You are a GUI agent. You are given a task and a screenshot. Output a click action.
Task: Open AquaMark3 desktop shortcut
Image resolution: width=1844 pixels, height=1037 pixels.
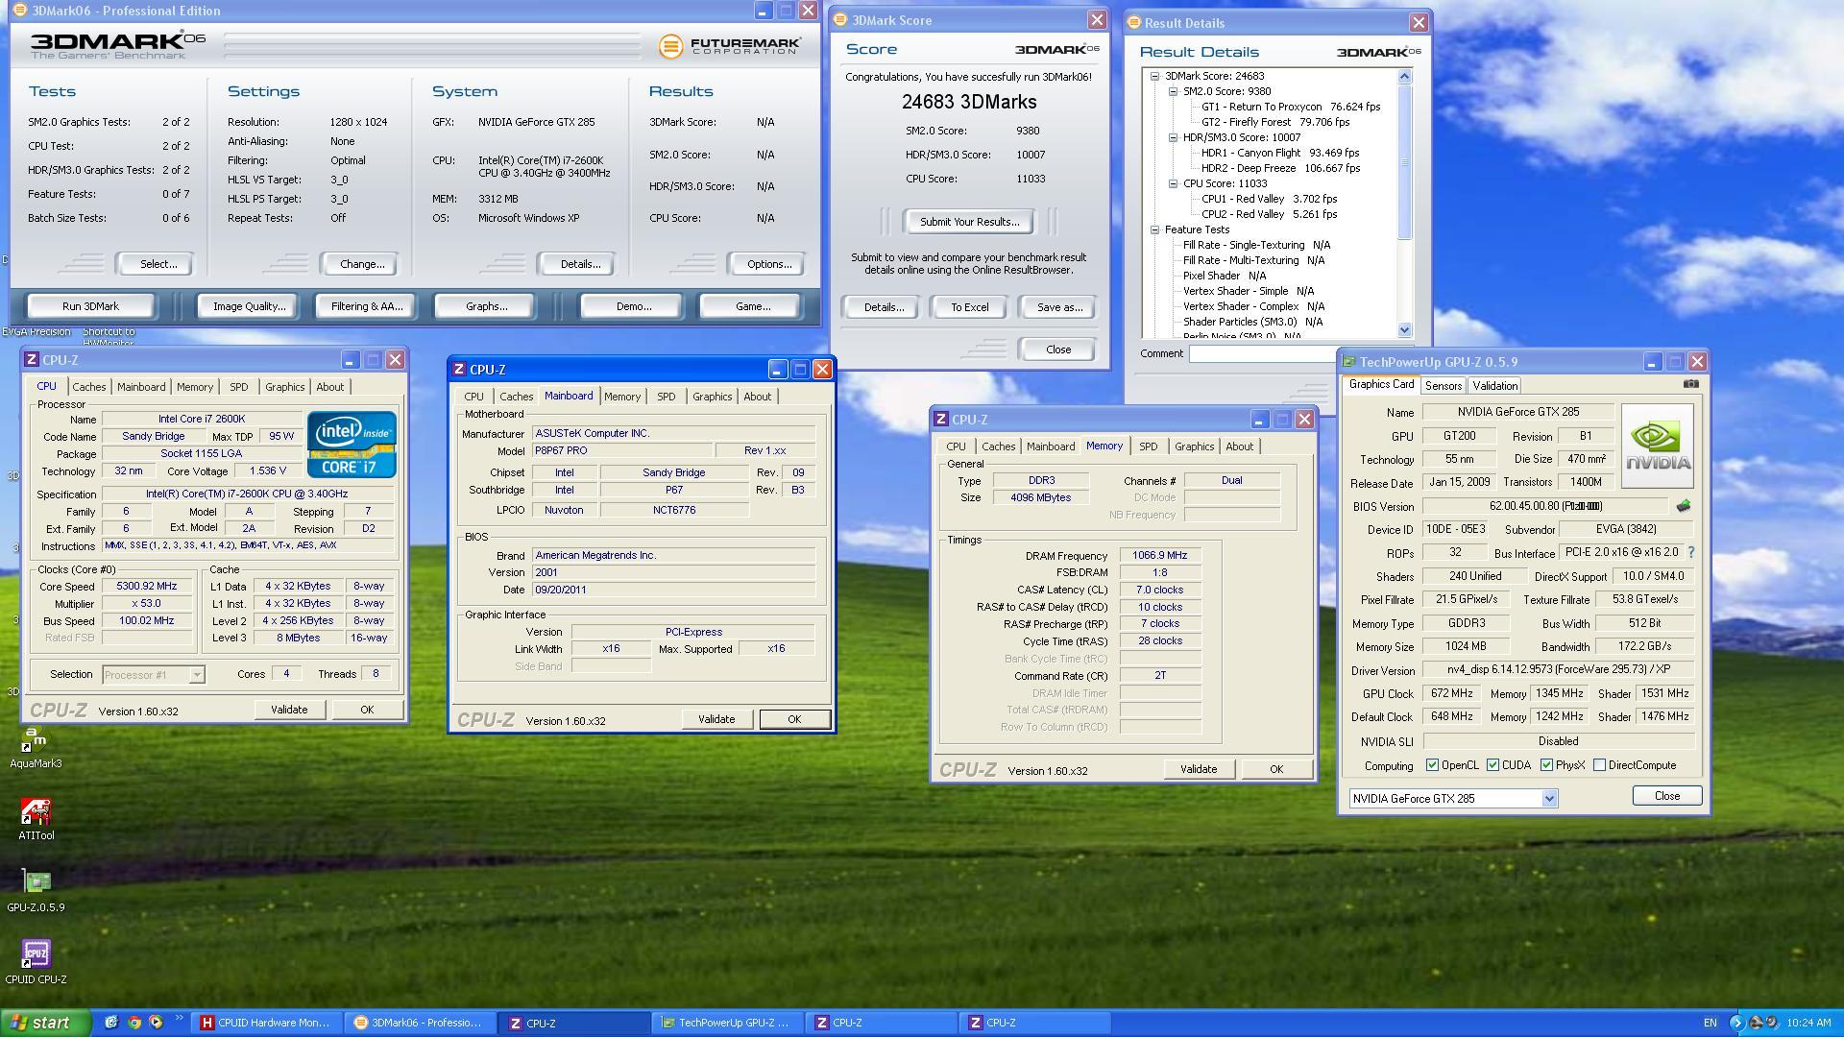click(36, 748)
